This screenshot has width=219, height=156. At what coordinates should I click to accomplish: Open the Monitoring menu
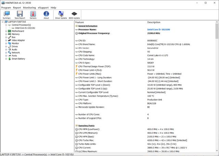click(29, 8)
